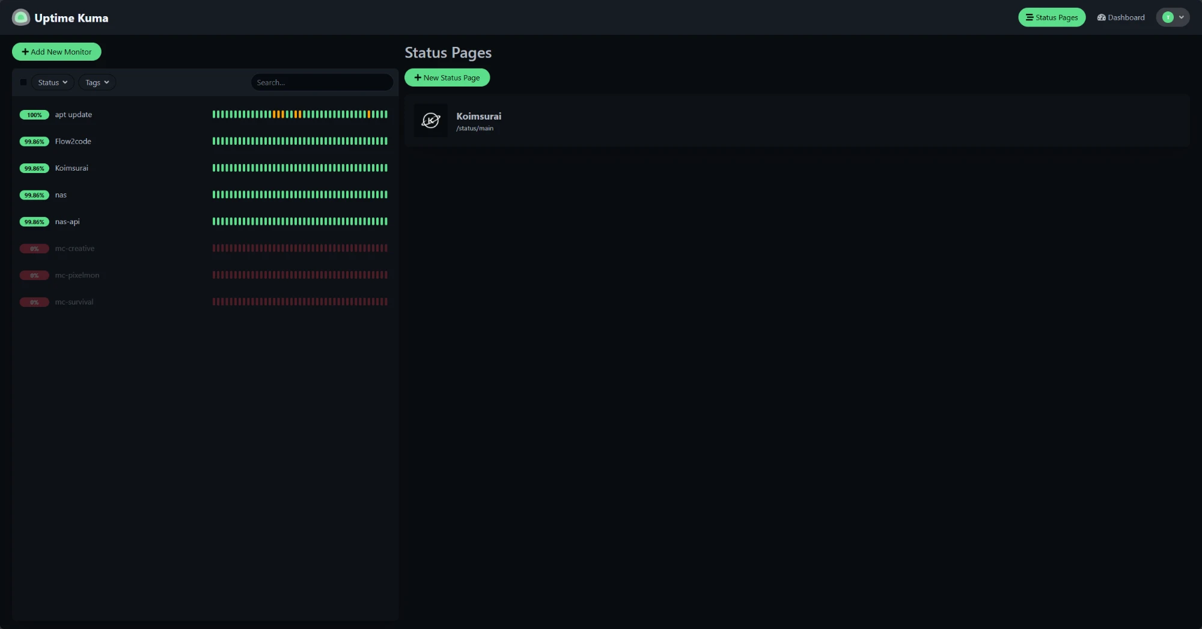Viewport: 1202px width, 629px height.
Task: Open the Koimsurai status page entry
Action: (797, 120)
